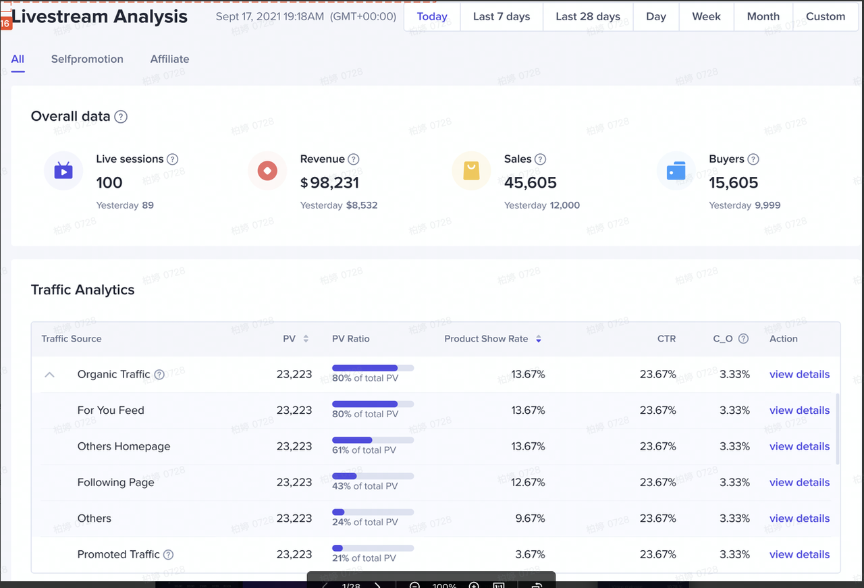Open help icon beside C_O column
Viewport: 864px width, 588px height.
[x=743, y=339]
